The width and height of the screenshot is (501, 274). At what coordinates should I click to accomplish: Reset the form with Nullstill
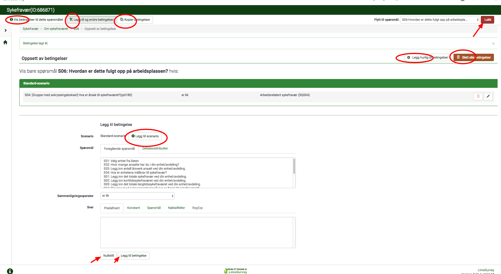[109, 256]
